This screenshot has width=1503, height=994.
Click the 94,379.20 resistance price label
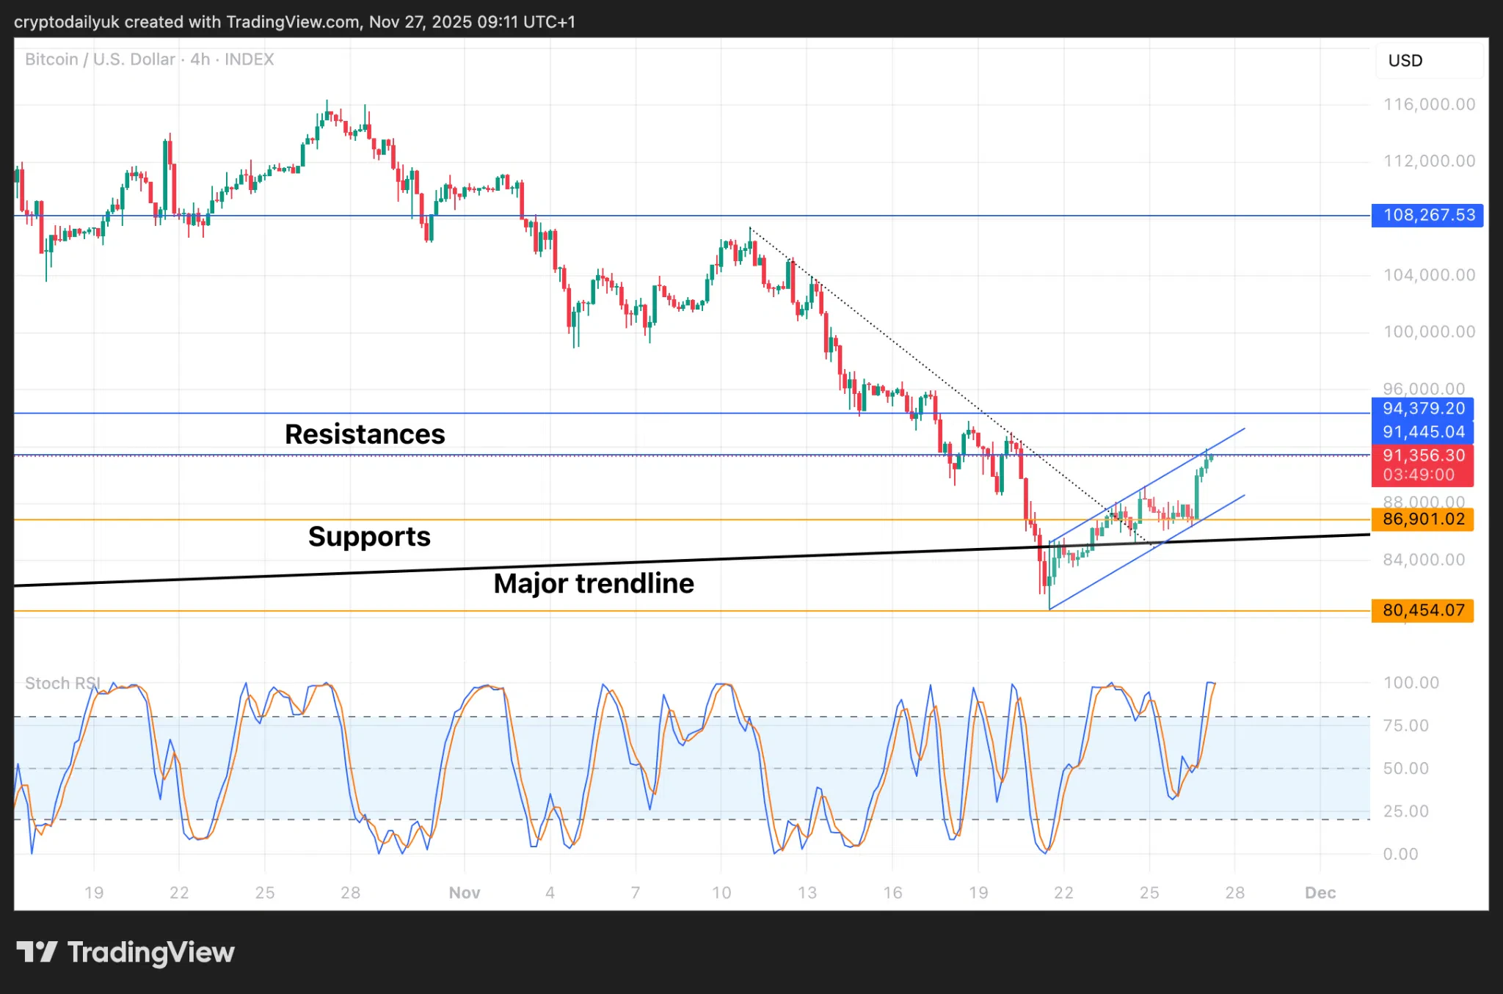(x=1422, y=409)
